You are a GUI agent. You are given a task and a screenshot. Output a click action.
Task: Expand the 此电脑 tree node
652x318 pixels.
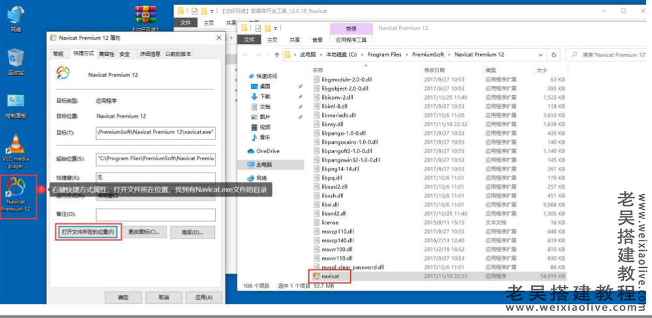point(244,165)
